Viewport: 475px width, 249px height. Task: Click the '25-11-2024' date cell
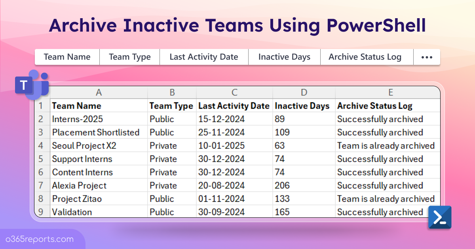pyautogui.click(x=235, y=132)
